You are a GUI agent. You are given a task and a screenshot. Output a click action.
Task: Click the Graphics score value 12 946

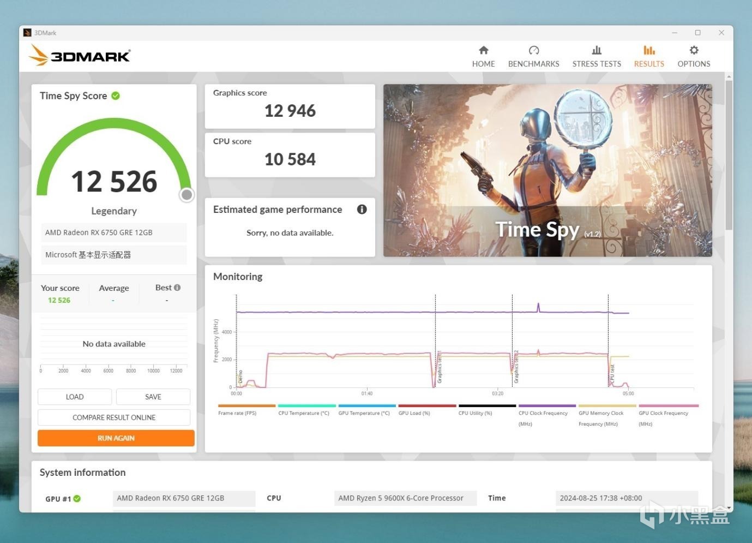pyautogui.click(x=290, y=111)
